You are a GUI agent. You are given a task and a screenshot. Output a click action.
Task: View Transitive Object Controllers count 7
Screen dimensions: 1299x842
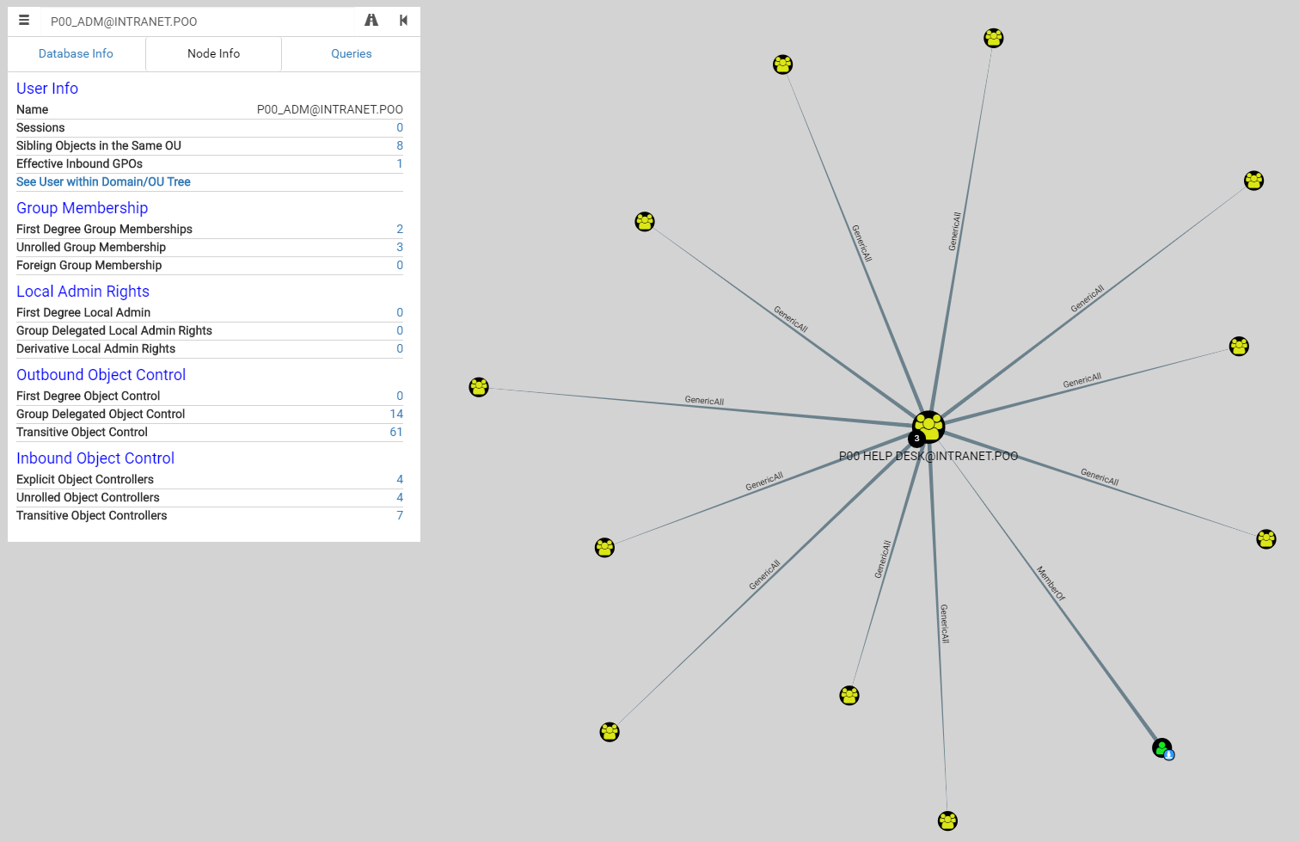pyautogui.click(x=399, y=515)
